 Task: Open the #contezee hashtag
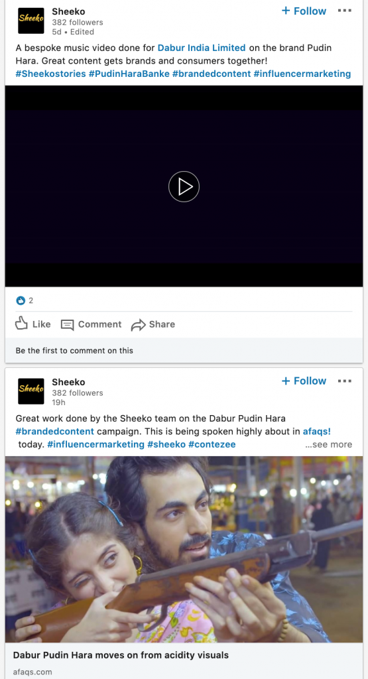coord(212,444)
